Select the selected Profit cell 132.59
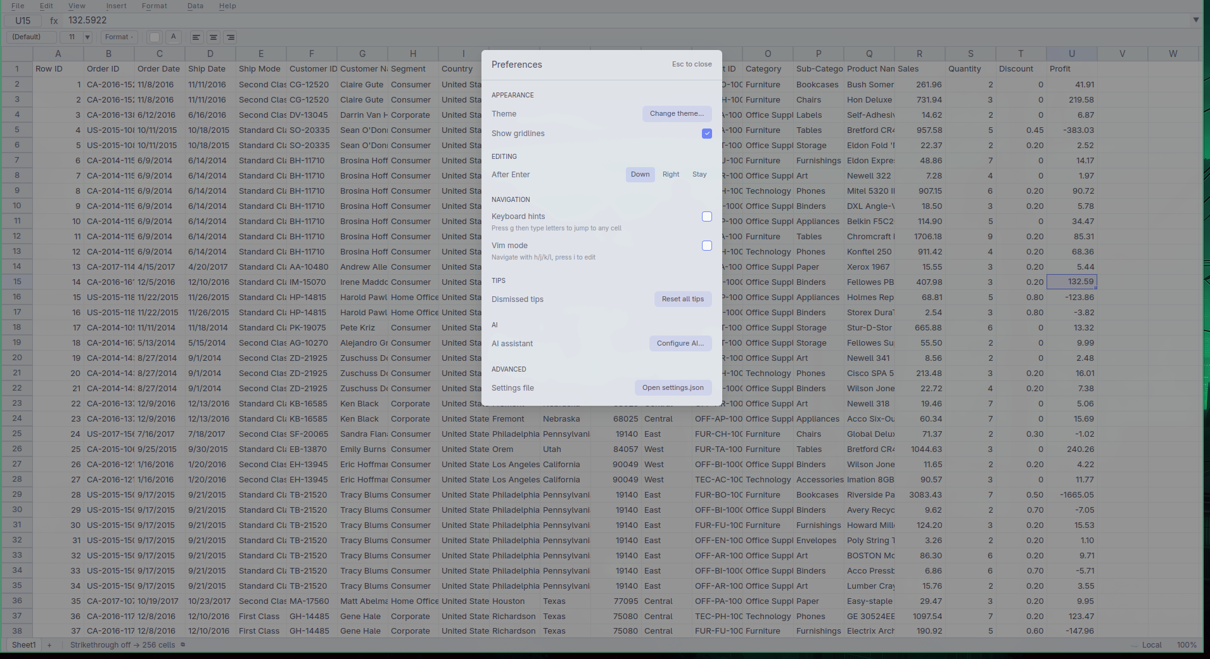The width and height of the screenshot is (1210, 659). pyautogui.click(x=1072, y=282)
